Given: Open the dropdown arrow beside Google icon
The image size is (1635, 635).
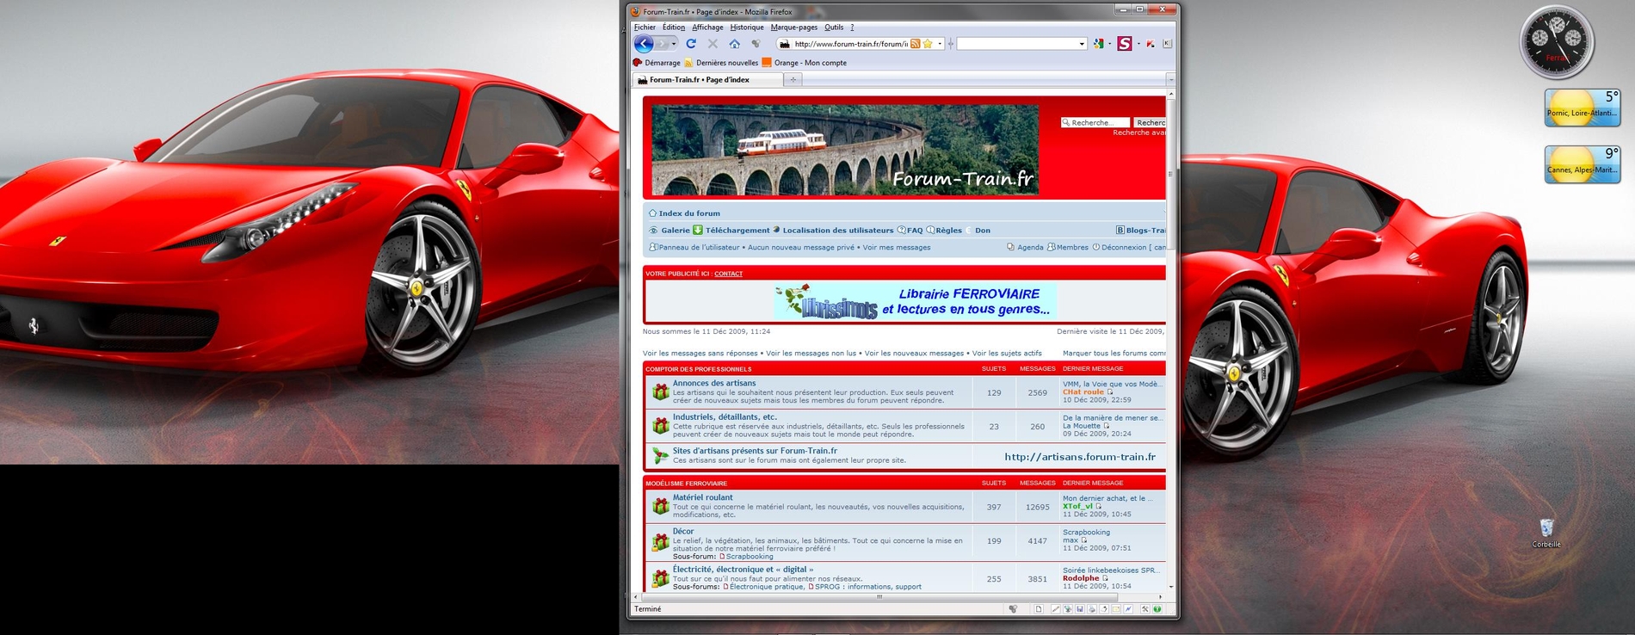Looking at the screenshot, I should (1110, 44).
